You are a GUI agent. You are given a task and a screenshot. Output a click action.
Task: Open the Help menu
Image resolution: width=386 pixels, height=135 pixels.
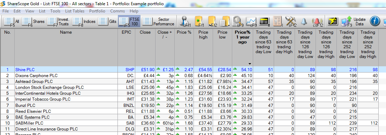[x=134, y=11]
